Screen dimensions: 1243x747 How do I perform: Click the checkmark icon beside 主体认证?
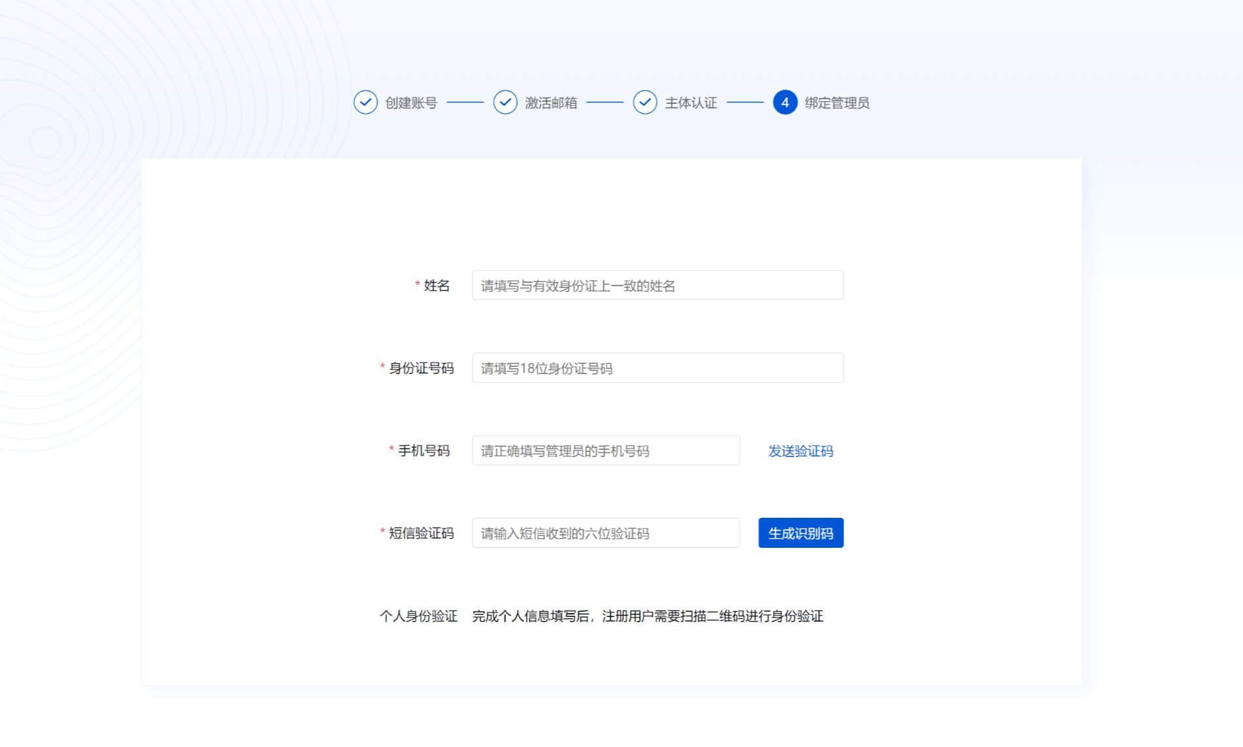coord(645,103)
